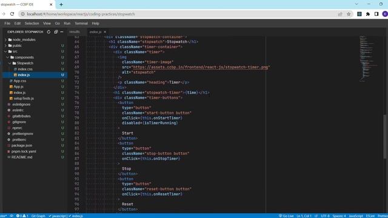The image size is (388, 218).
Task: Click Ln 1, Col 1 cursor position
Action: (304, 216)
